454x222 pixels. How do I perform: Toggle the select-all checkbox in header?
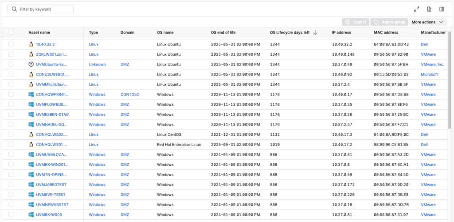[11, 32]
